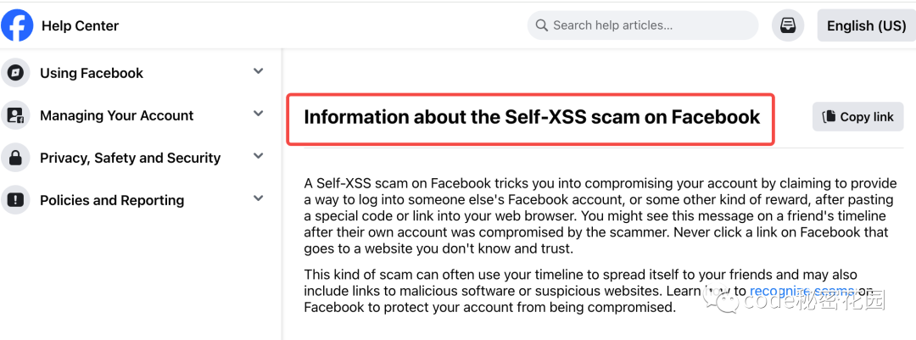This screenshot has width=916, height=340.
Task: Click the copy icon on Copy link
Action: tap(829, 117)
